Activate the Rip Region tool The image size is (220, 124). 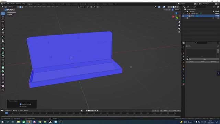click(3, 90)
